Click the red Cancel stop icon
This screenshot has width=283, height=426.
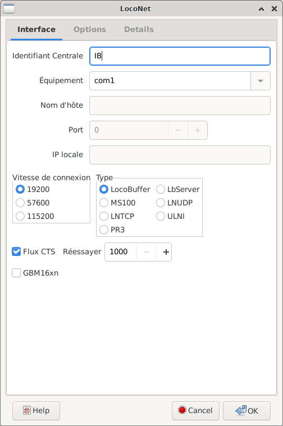[182, 410]
